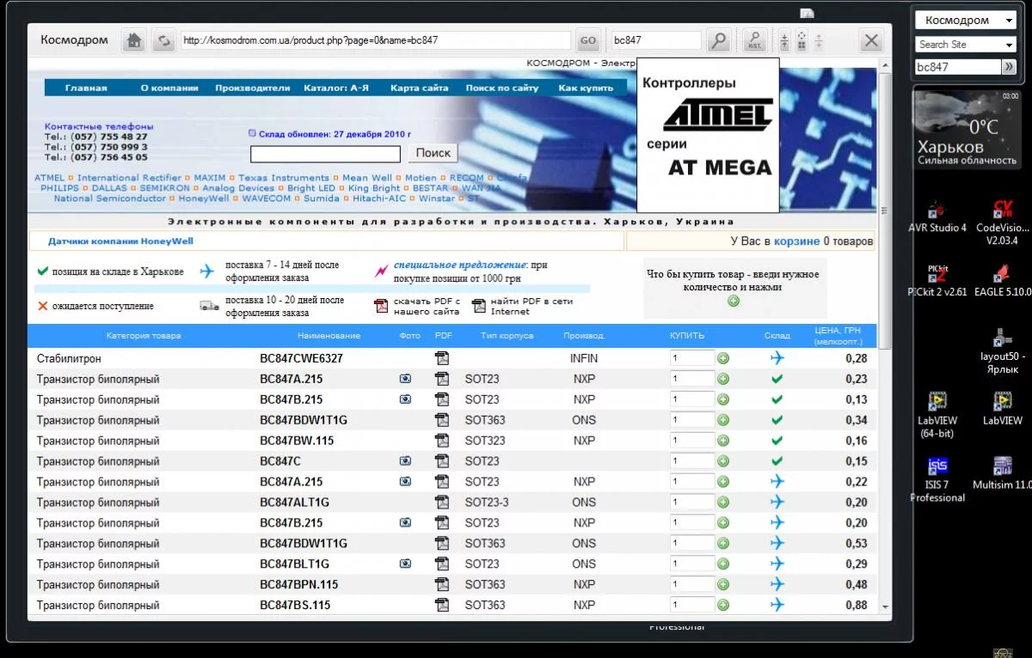Viewport: 1032px width, 658px height.
Task: Click the green plus for BC847BW.115
Action: coord(723,441)
